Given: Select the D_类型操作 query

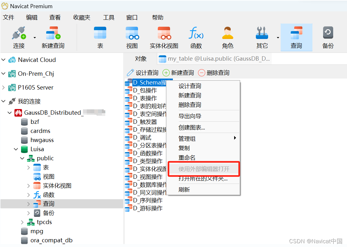Looking at the screenshot, I should [x=148, y=161].
